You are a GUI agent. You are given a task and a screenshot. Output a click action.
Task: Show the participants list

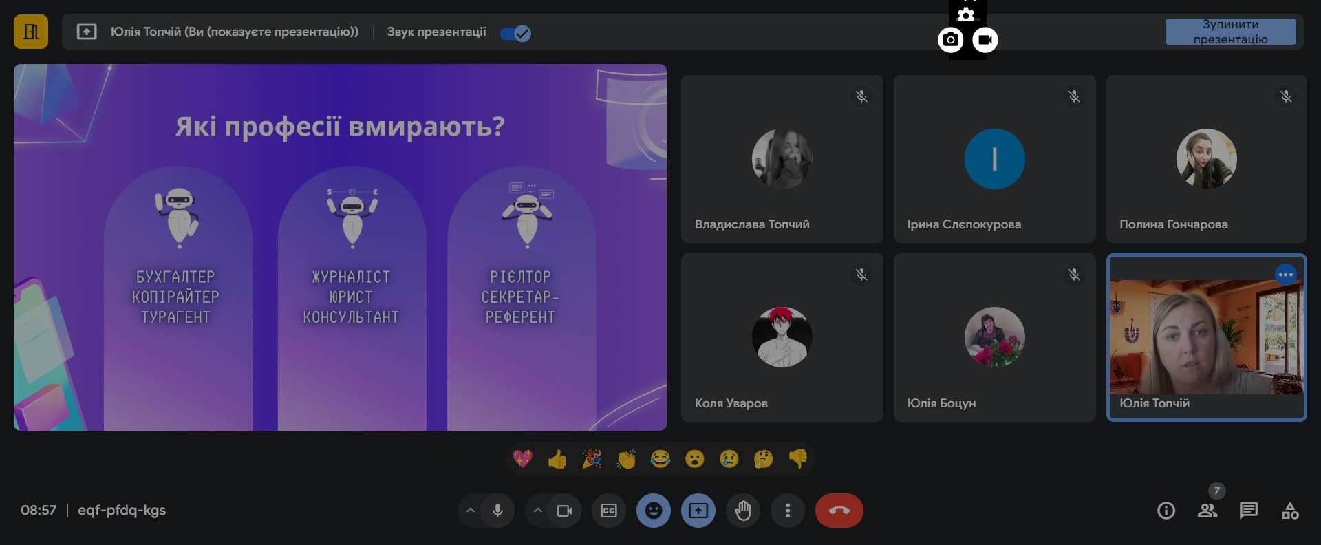coord(1207,511)
